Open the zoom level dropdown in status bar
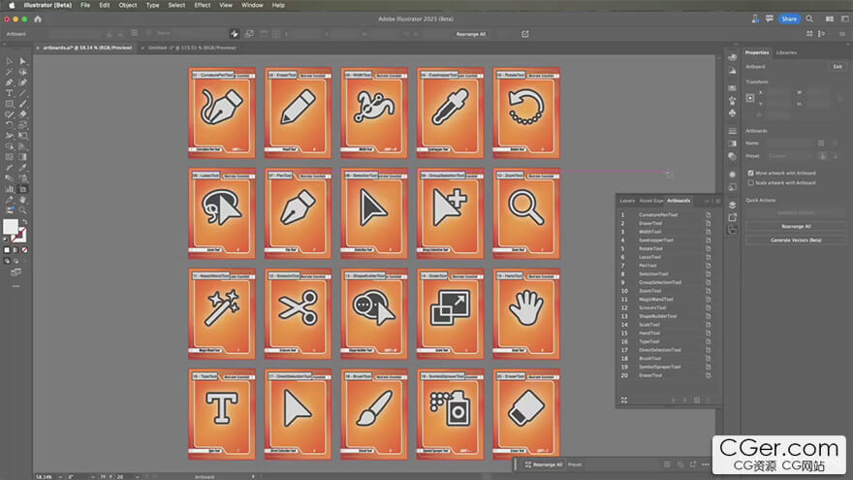 pos(61,476)
